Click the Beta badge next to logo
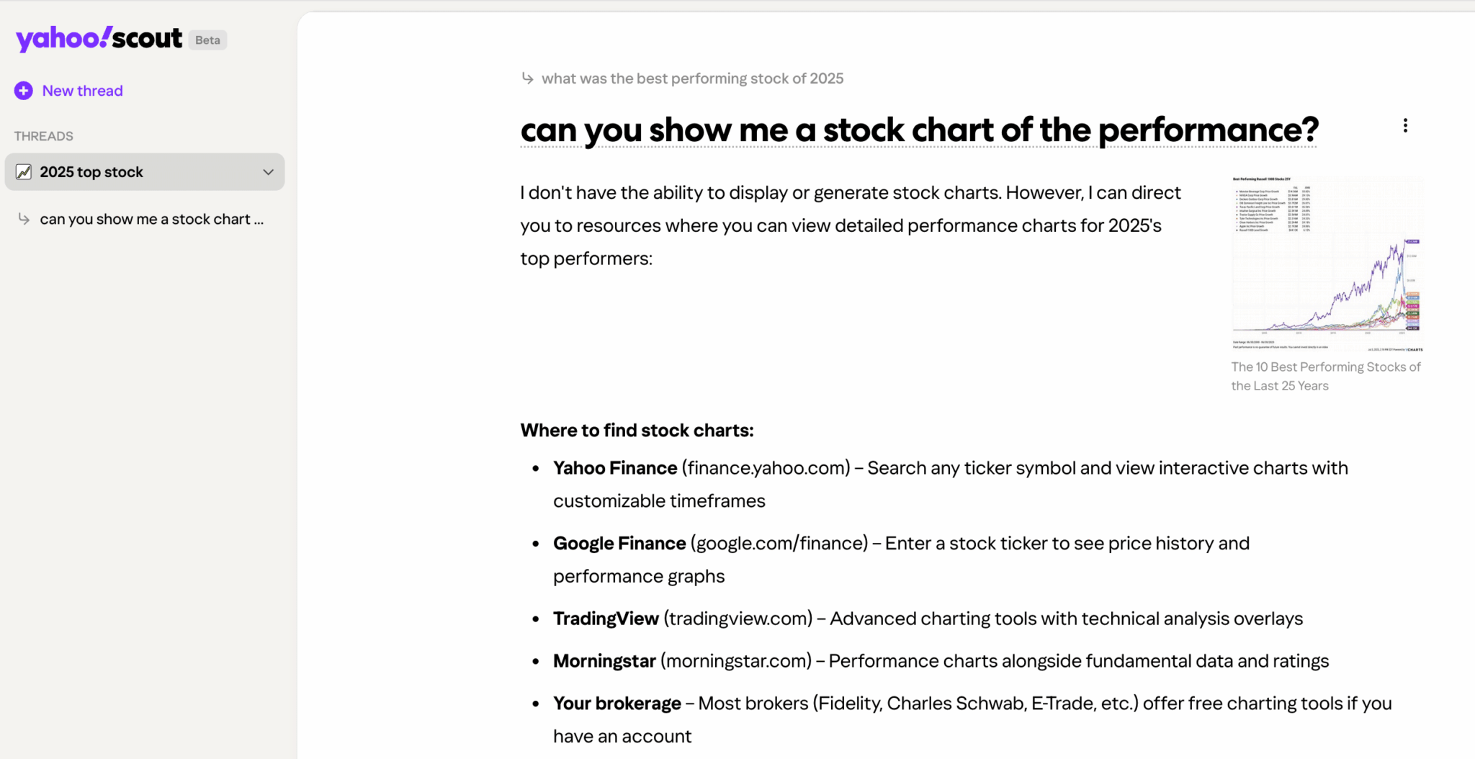 (x=207, y=40)
